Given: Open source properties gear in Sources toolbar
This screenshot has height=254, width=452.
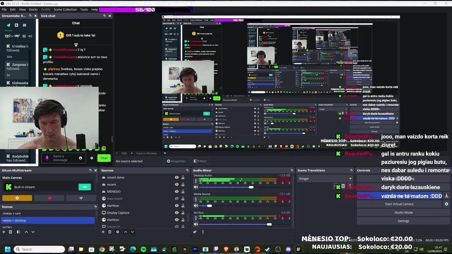Looking at the screenshot, I should click(118, 232).
